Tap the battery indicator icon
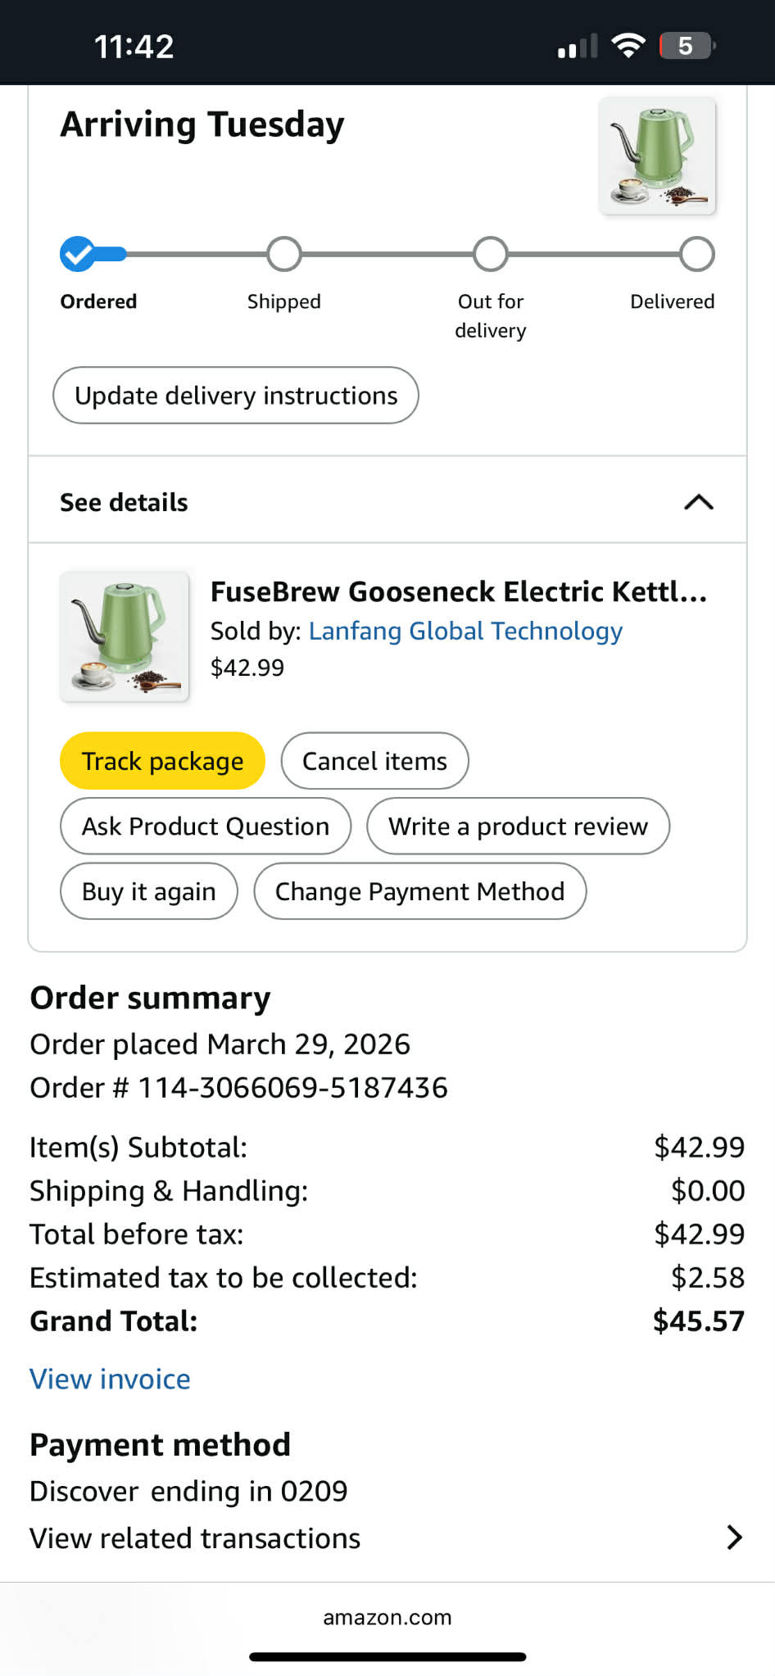Viewport: 775px width, 1676px height. 687,45
